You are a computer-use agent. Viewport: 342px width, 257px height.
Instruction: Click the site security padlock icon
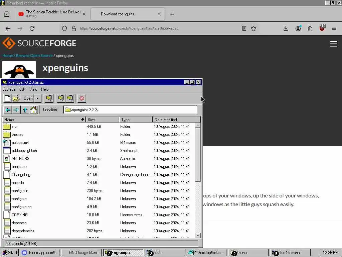(74, 28)
